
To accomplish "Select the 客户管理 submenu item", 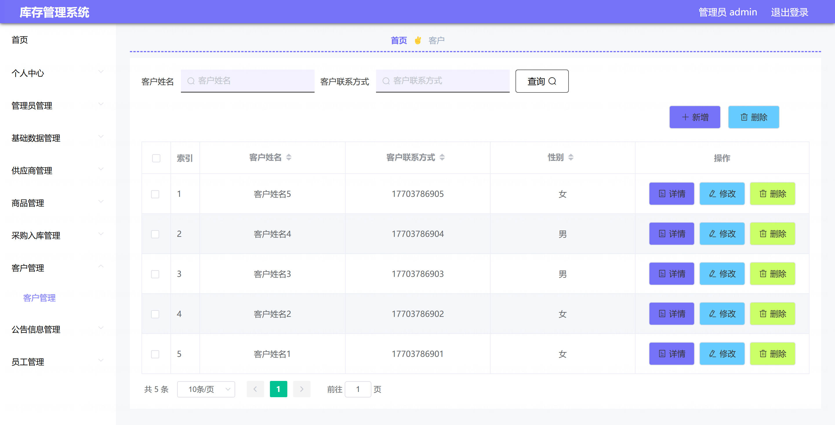I will tap(39, 298).
